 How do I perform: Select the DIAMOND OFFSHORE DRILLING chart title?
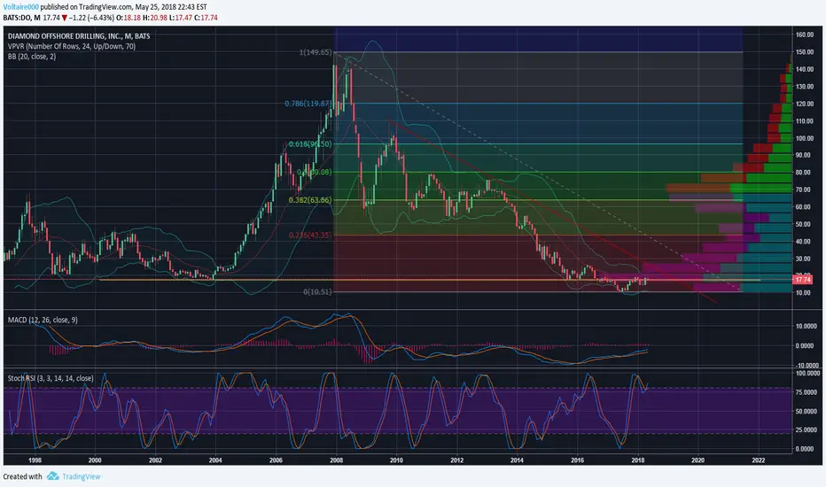point(79,36)
